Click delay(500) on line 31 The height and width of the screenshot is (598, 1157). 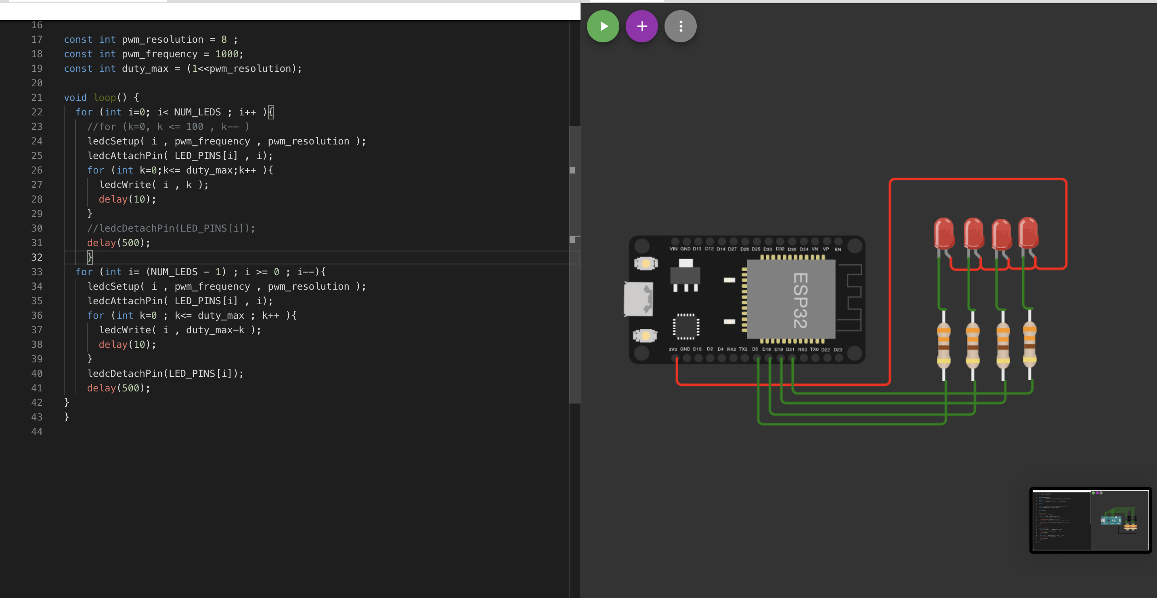pyautogui.click(x=119, y=243)
